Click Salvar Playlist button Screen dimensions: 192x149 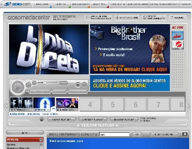pyautogui.click(x=62, y=119)
